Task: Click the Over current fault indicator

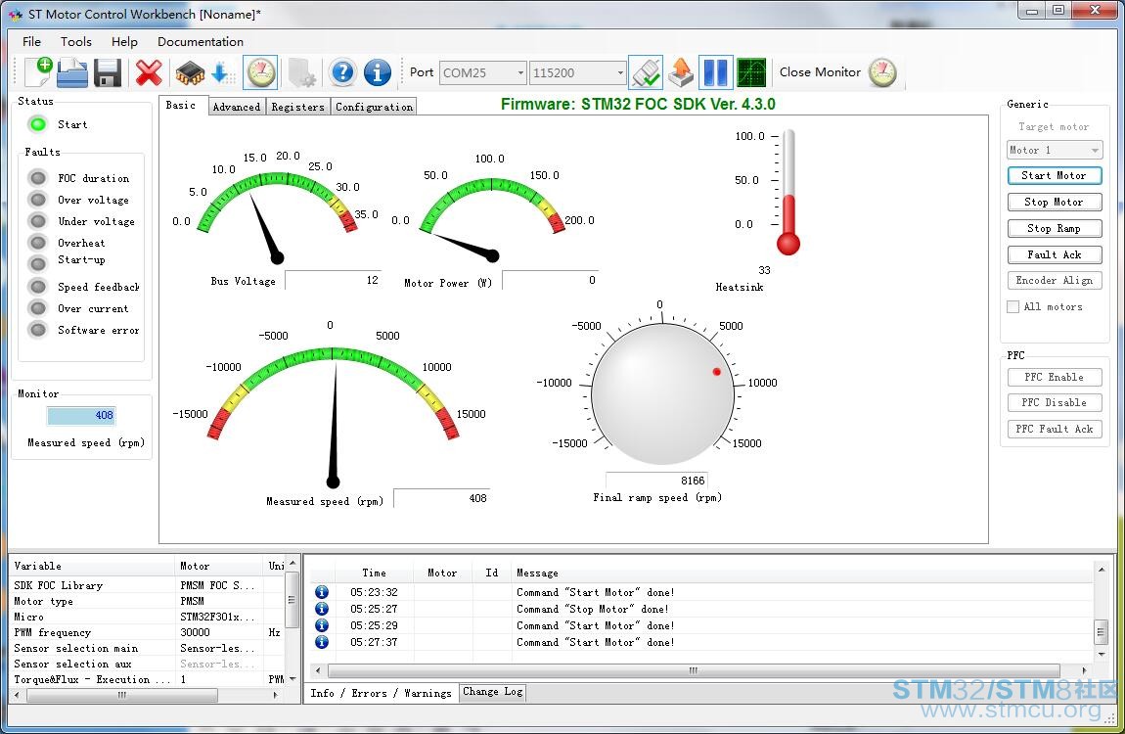Action: [37, 308]
